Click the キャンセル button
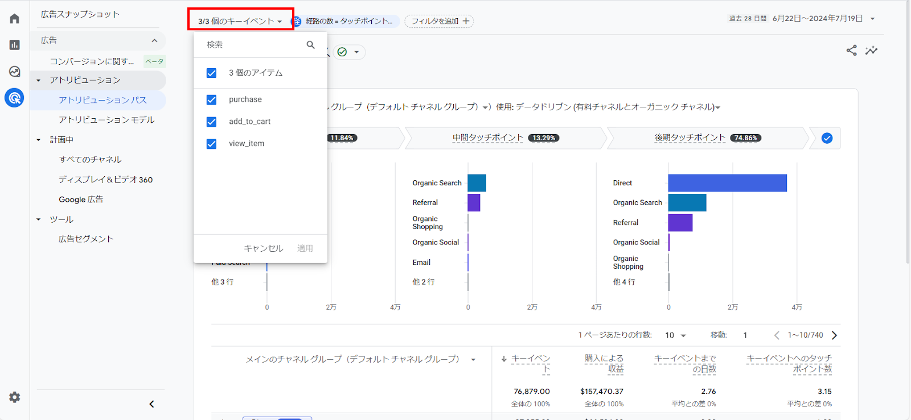Image resolution: width=911 pixels, height=420 pixels. coord(264,248)
